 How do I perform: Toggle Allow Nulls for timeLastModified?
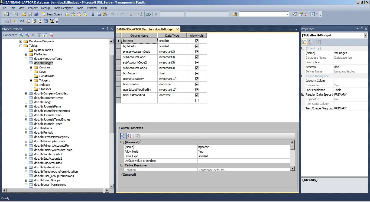(197, 95)
